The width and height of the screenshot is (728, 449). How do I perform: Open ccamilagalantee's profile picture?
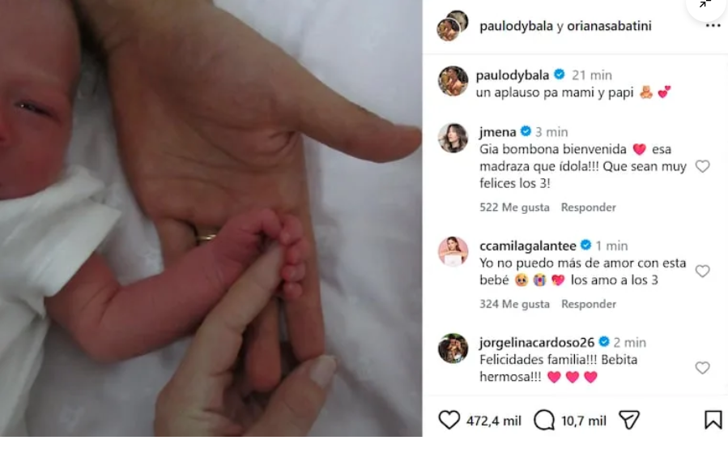(x=453, y=251)
